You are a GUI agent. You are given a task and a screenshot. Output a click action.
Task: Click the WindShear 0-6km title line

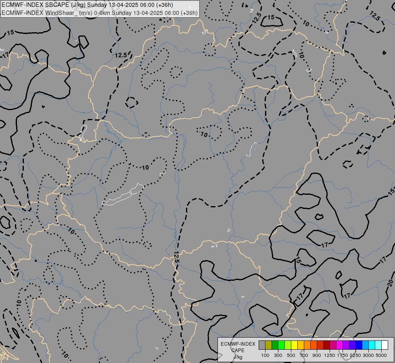coord(100,13)
